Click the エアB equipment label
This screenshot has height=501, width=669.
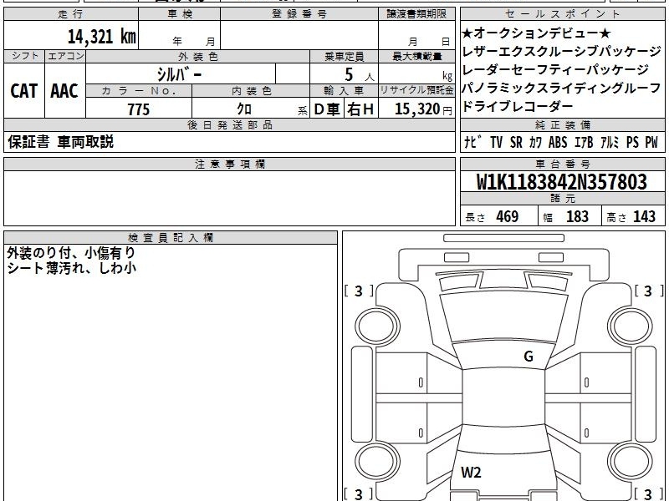[x=584, y=142]
